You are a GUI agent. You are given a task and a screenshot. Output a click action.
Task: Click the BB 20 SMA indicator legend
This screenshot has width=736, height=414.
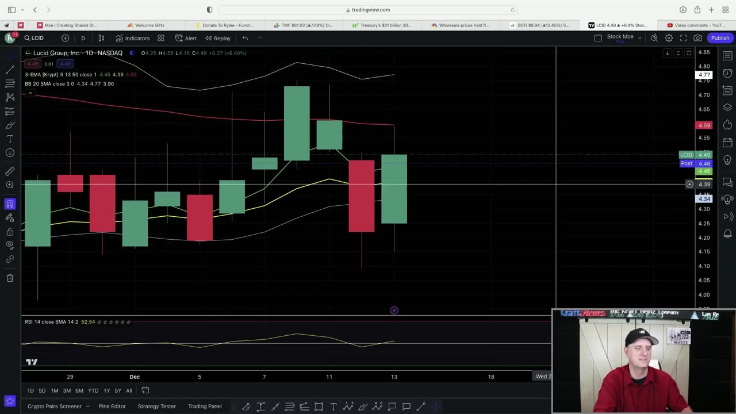49,84
